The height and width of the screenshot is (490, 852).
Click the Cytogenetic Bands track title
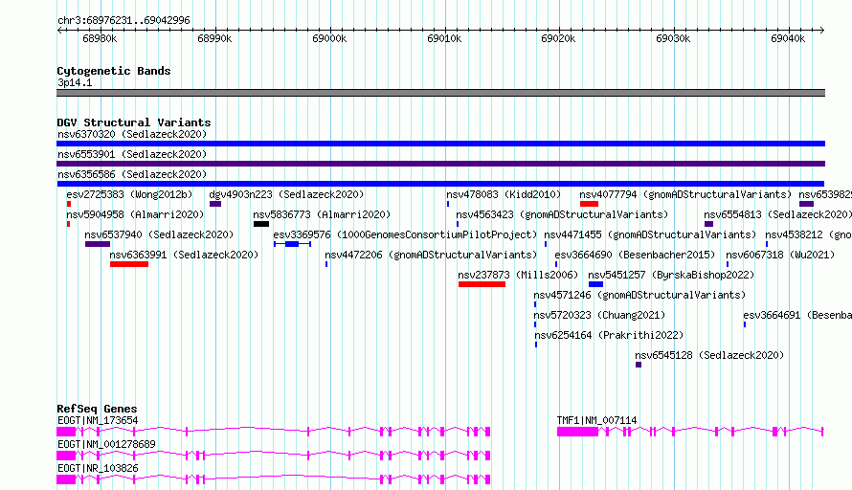point(114,71)
